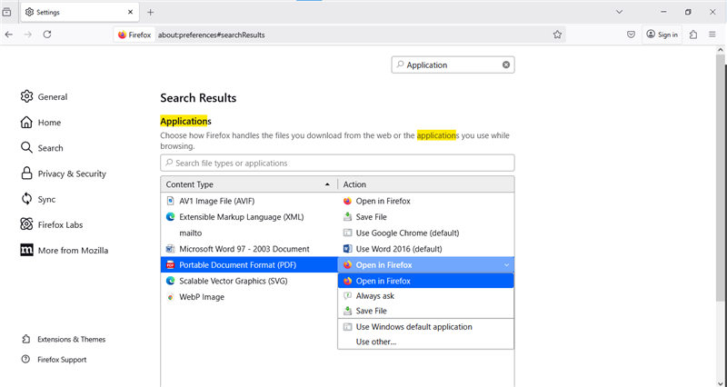727x387 pixels.
Task: Click the gear icon beside General
Action: [26, 96]
